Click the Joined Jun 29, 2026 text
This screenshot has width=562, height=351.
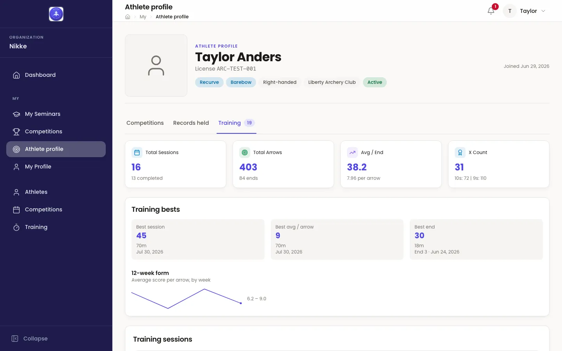point(526,66)
